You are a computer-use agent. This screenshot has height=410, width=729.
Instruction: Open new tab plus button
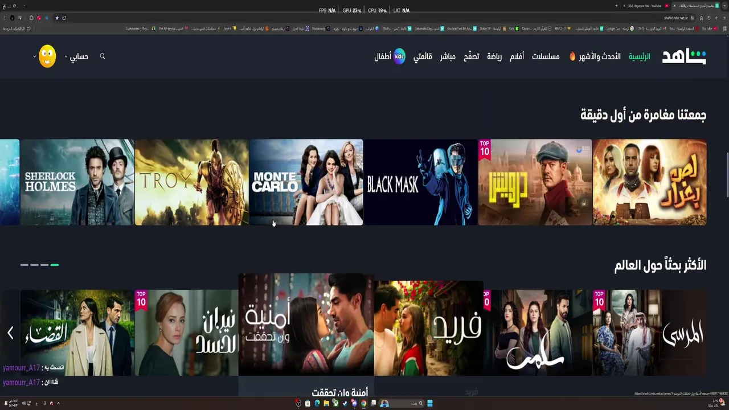coord(616,6)
